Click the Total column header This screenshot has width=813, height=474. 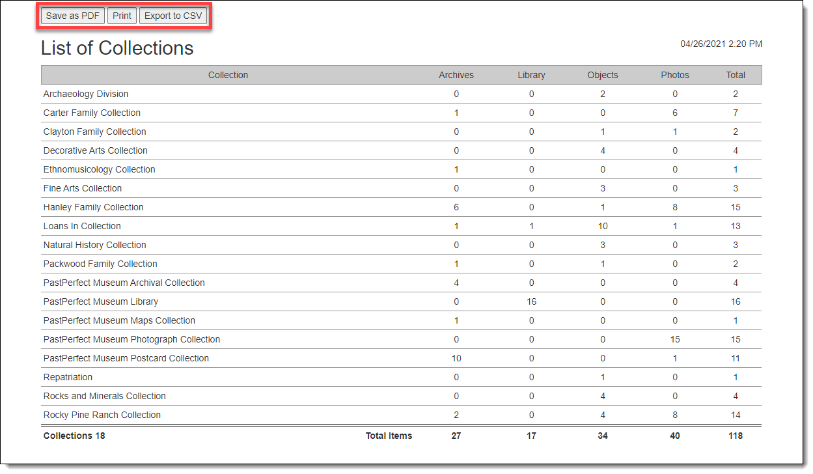tap(736, 75)
